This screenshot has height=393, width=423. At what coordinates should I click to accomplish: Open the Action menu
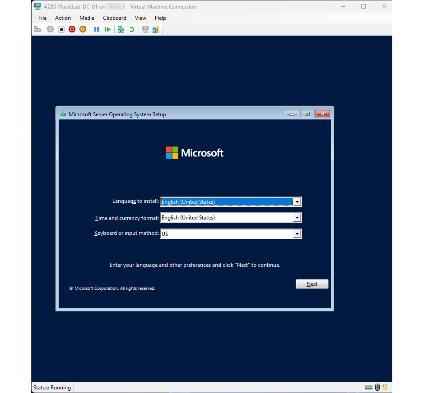63,18
